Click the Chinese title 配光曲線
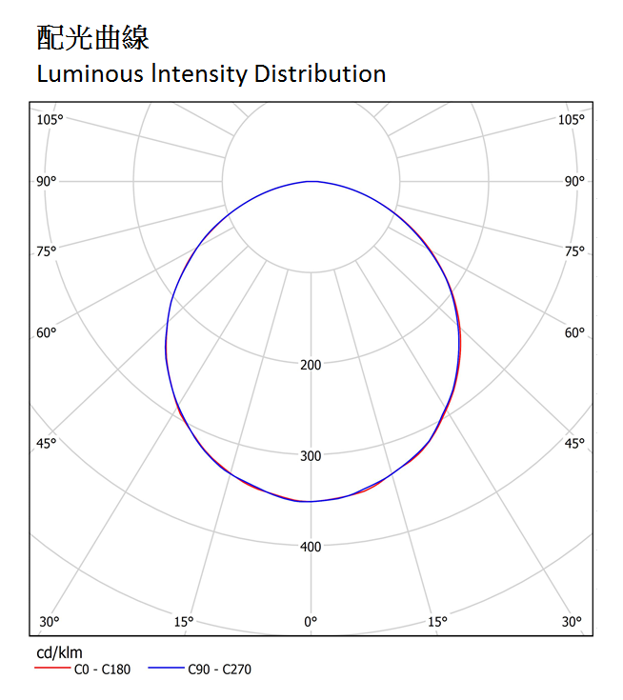Image resolution: width=623 pixels, height=700 pixels. click(x=92, y=38)
